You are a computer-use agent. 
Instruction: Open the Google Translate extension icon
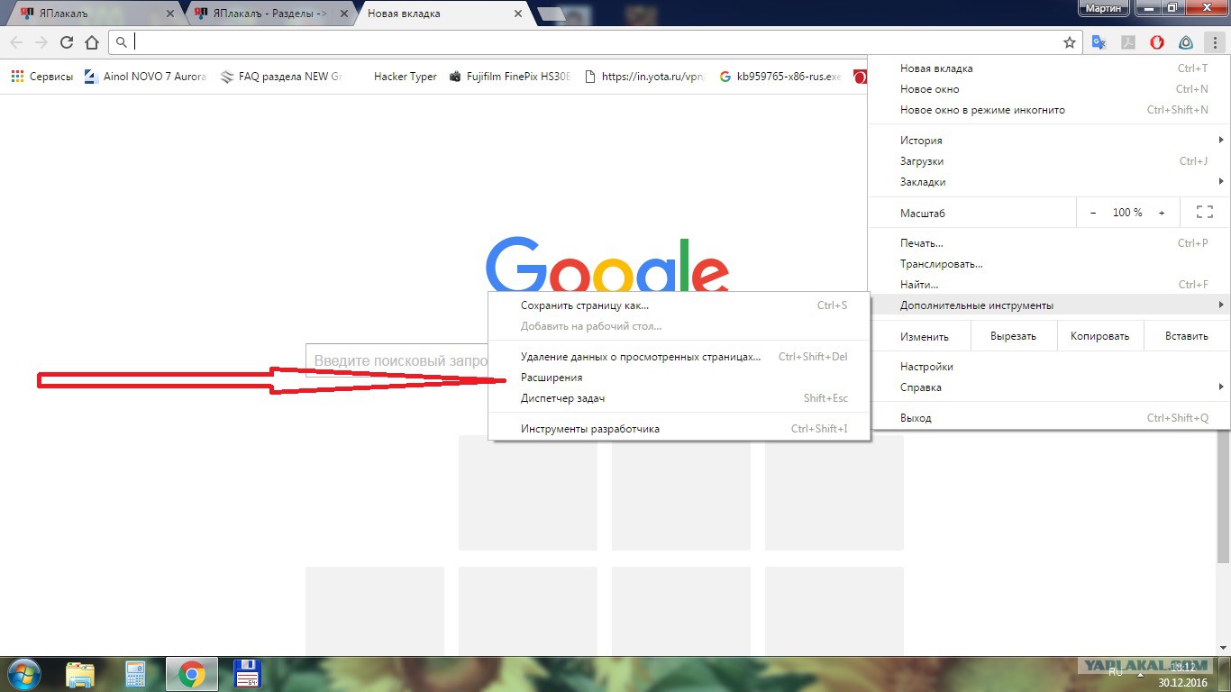click(x=1099, y=42)
